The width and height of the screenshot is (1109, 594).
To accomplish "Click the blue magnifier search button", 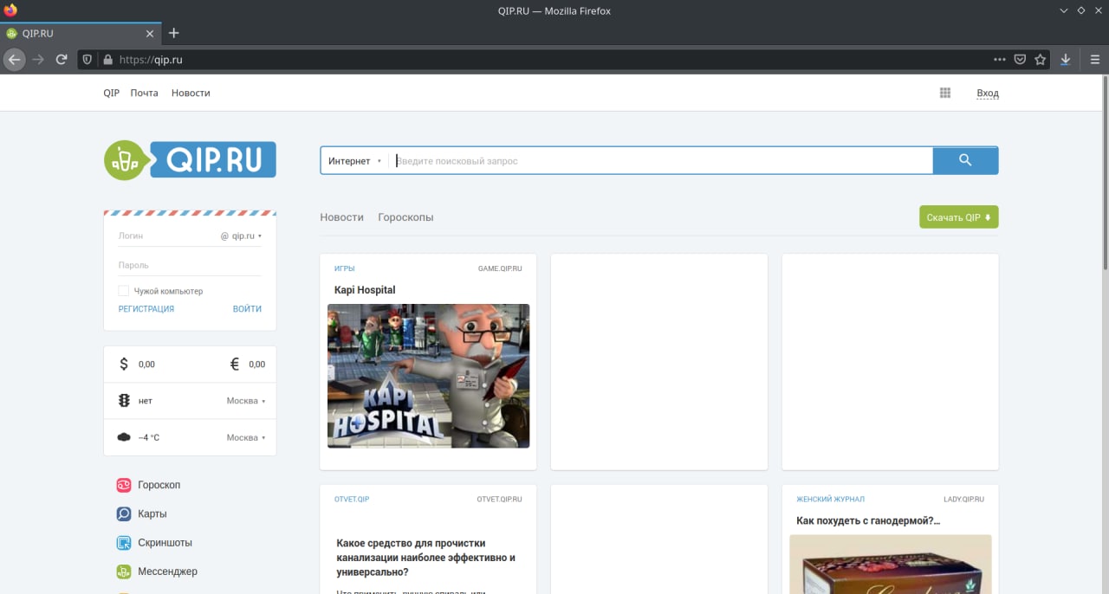I will [x=965, y=160].
